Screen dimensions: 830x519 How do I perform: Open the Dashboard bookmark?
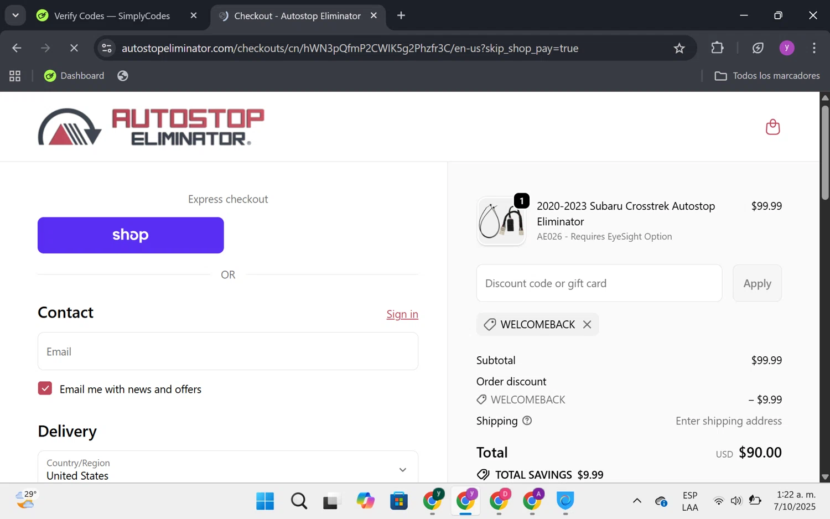[74, 76]
